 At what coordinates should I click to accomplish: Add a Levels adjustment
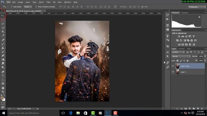pos(182,36)
